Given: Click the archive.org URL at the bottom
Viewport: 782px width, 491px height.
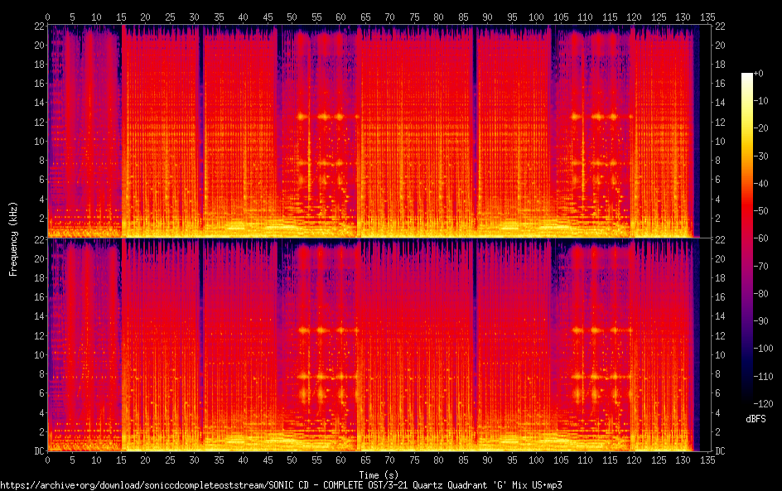Looking at the screenshot, I should (x=281, y=484).
